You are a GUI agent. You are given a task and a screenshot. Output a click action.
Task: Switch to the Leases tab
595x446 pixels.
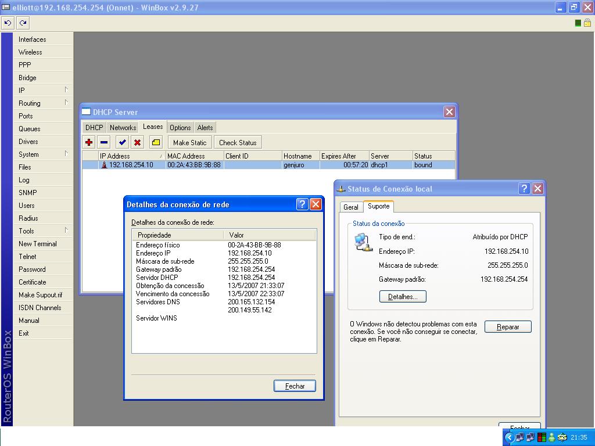(x=153, y=127)
